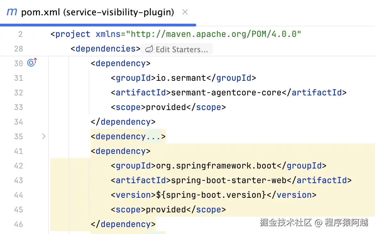Click line number 28 in the sticky header
Viewport: 375px width, 234px height.
coord(19,49)
